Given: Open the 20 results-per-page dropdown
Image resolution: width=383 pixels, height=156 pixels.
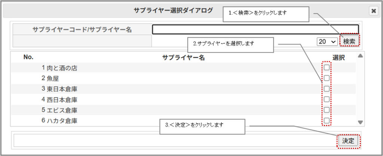Looking at the screenshot, I should tap(327, 41).
